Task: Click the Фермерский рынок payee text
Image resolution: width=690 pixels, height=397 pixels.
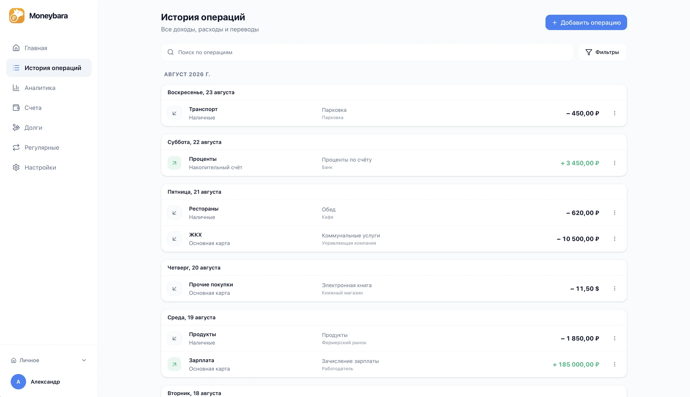Action: pyautogui.click(x=344, y=342)
